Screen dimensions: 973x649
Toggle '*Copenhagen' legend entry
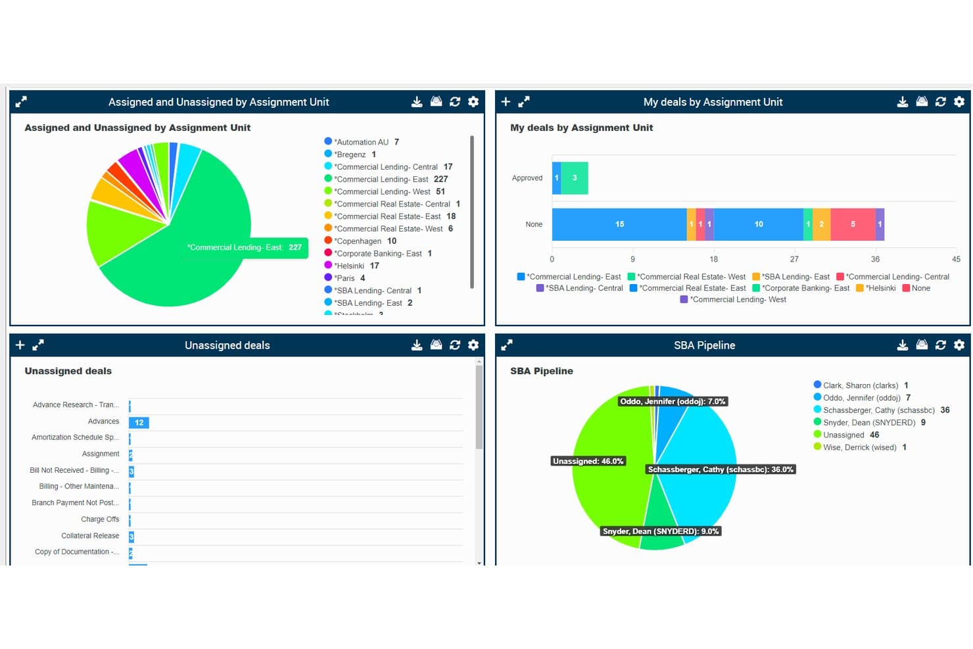[360, 241]
